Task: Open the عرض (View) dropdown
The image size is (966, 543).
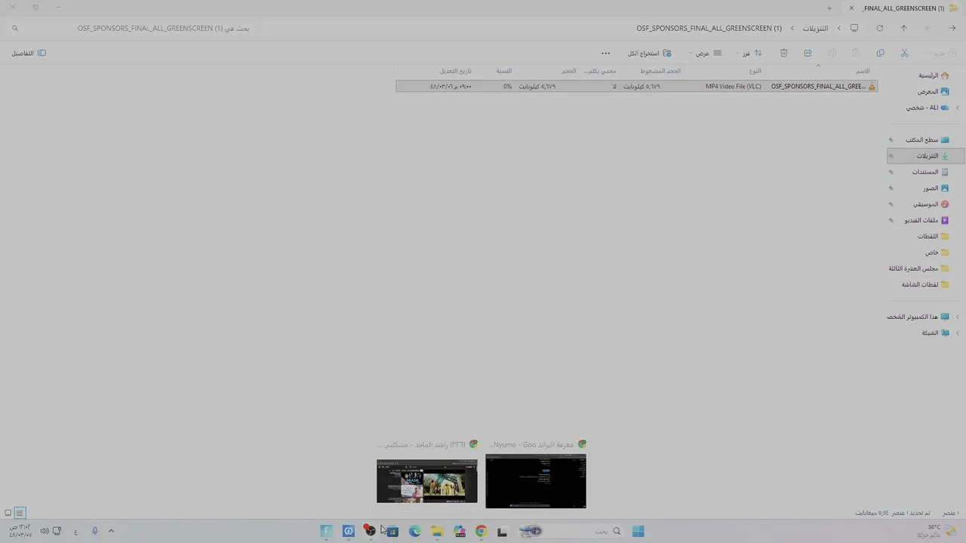Action: pos(706,53)
